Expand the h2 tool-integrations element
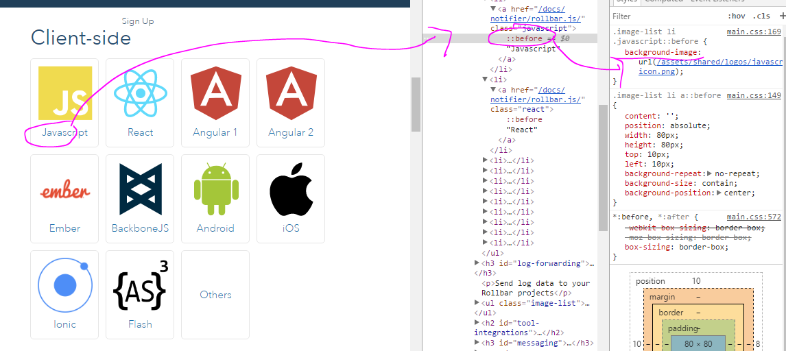 click(x=477, y=324)
